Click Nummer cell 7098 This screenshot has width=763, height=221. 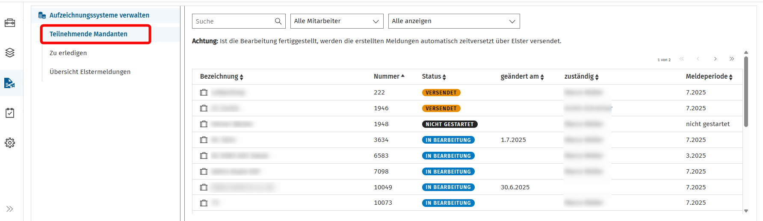pos(381,171)
